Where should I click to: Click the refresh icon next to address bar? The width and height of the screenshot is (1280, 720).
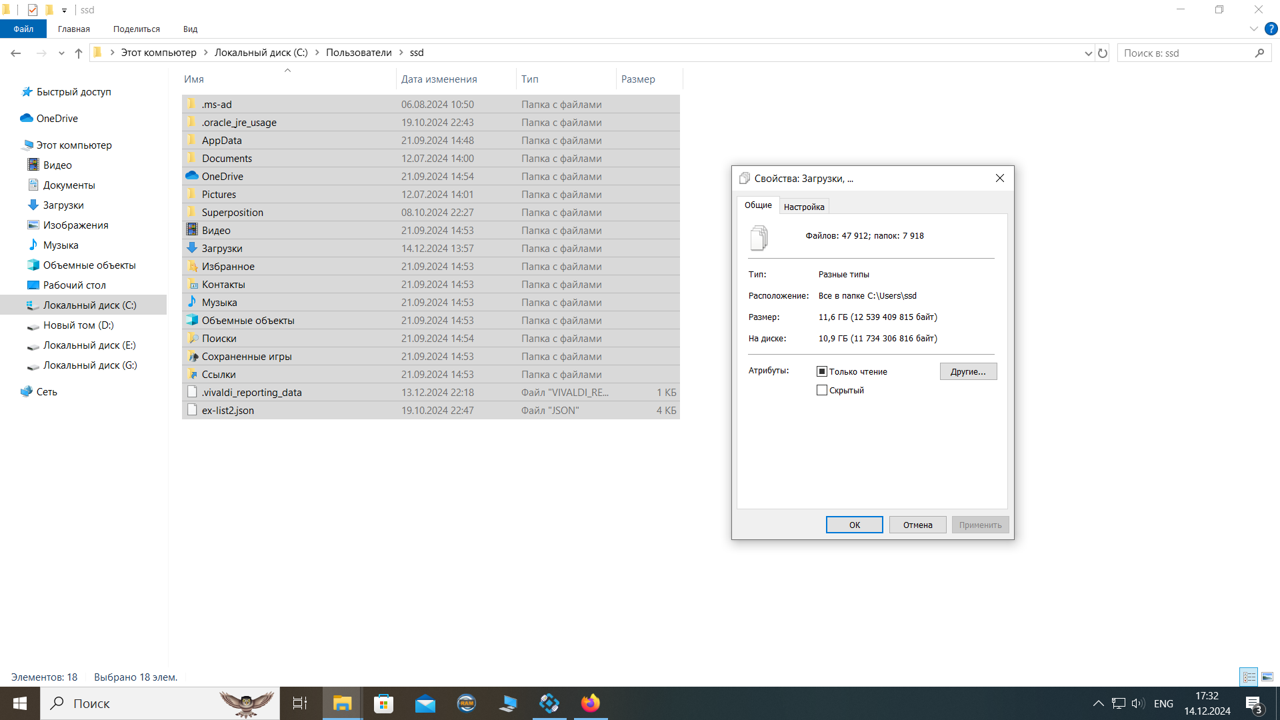[1103, 53]
